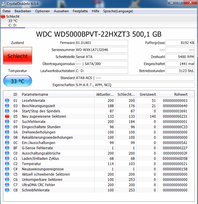Screen dimensions: 198x204
Task: Click the blue status dot for Schreibfehlerrate
Action: coord(7,190)
